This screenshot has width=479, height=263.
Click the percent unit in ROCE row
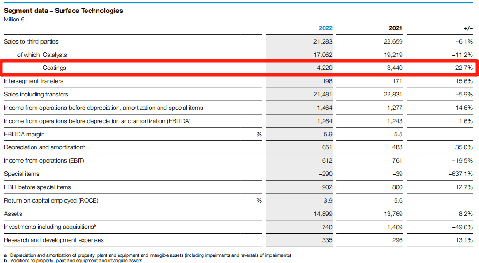click(x=259, y=200)
